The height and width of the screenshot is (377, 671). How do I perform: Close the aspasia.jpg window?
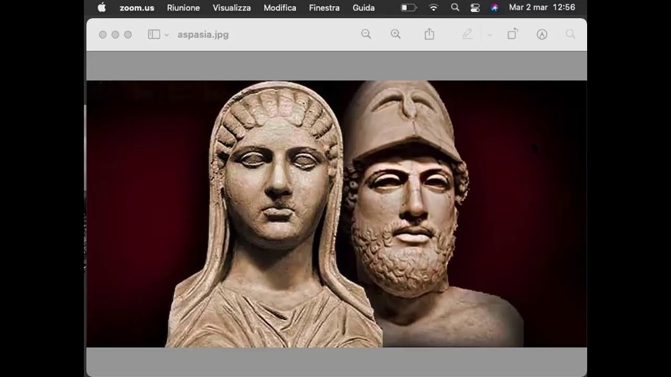103,35
